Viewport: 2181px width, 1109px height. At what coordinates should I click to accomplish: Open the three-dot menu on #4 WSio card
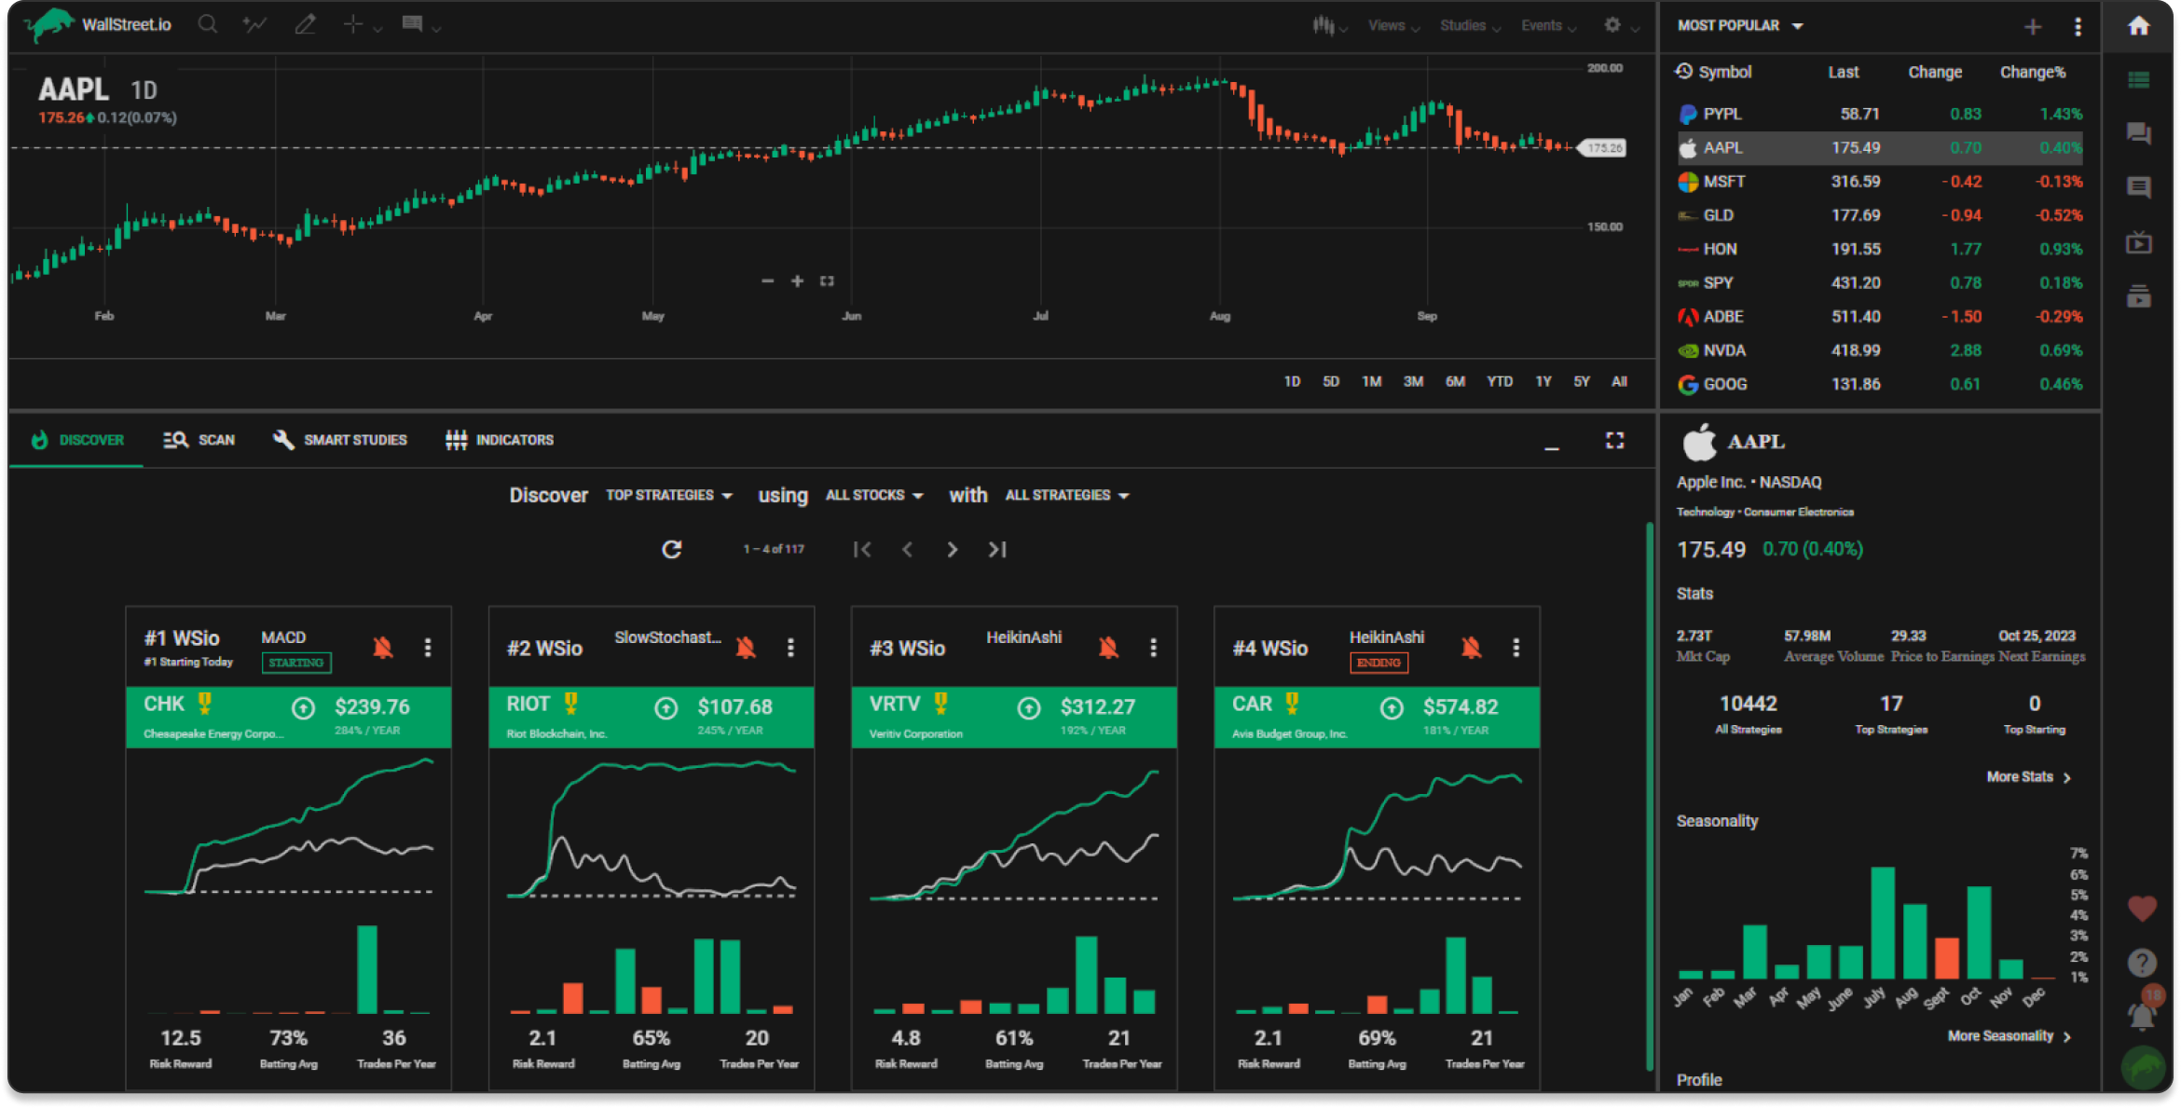(1516, 648)
